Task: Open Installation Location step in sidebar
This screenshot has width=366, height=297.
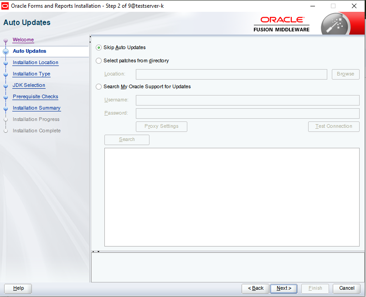Action: coord(36,62)
